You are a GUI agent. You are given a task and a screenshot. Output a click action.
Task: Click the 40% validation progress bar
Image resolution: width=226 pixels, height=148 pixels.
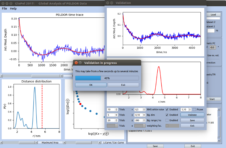(107, 78)
